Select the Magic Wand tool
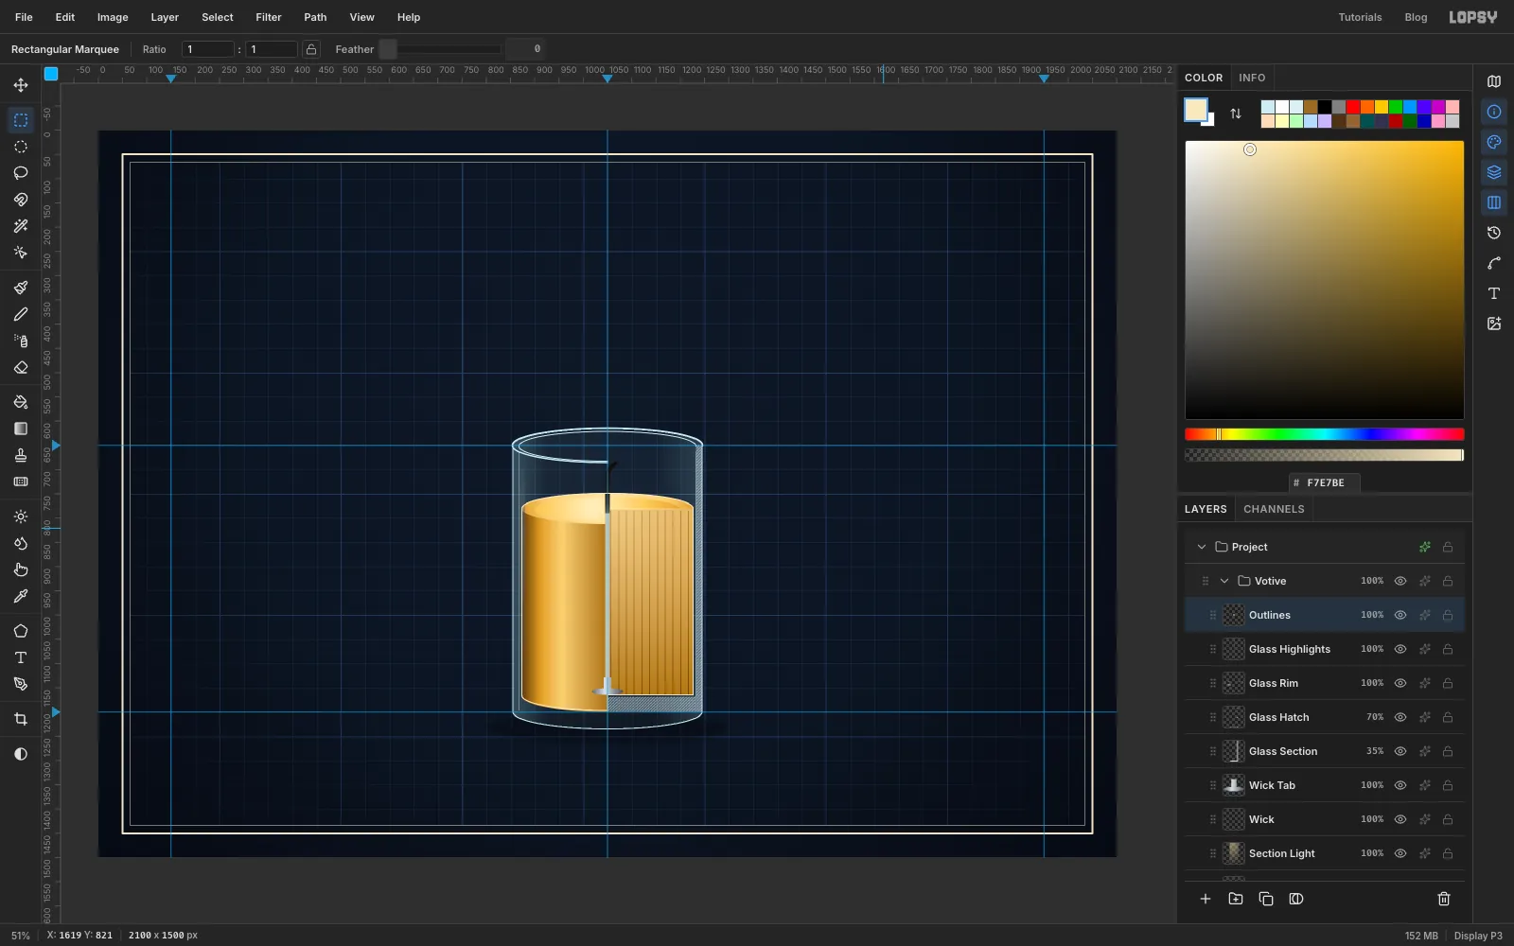This screenshot has width=1514, height=946. coord(21,226)
